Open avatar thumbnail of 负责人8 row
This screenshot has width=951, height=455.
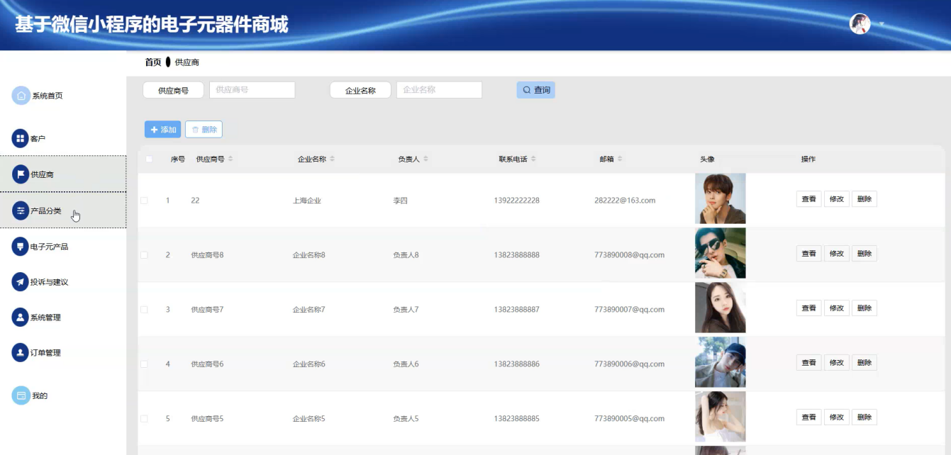pos(720,254)
